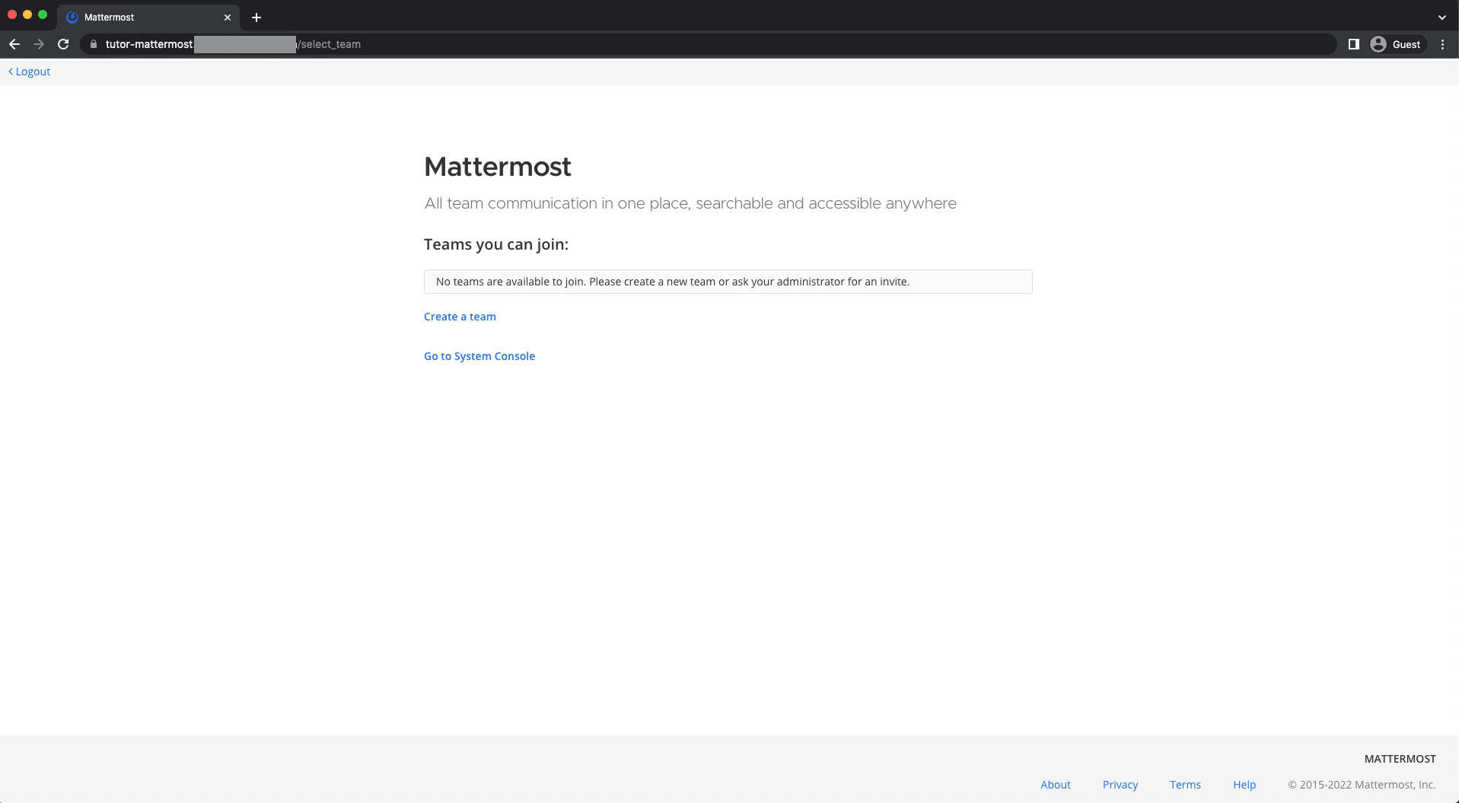The width and height of the screenshot is (1459, 803).
Task: Open the Chrome three-dot menu
Action: tap(1442, 44)
